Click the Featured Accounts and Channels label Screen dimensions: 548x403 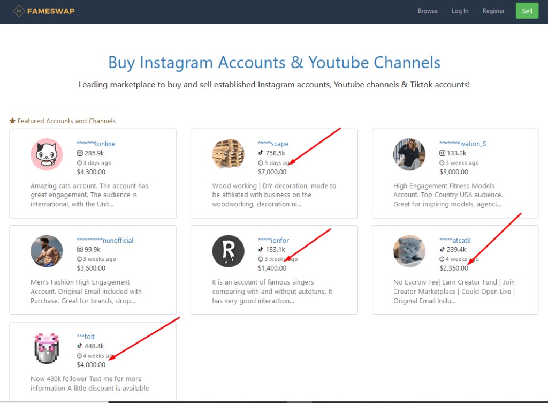[x=66, y=121]
